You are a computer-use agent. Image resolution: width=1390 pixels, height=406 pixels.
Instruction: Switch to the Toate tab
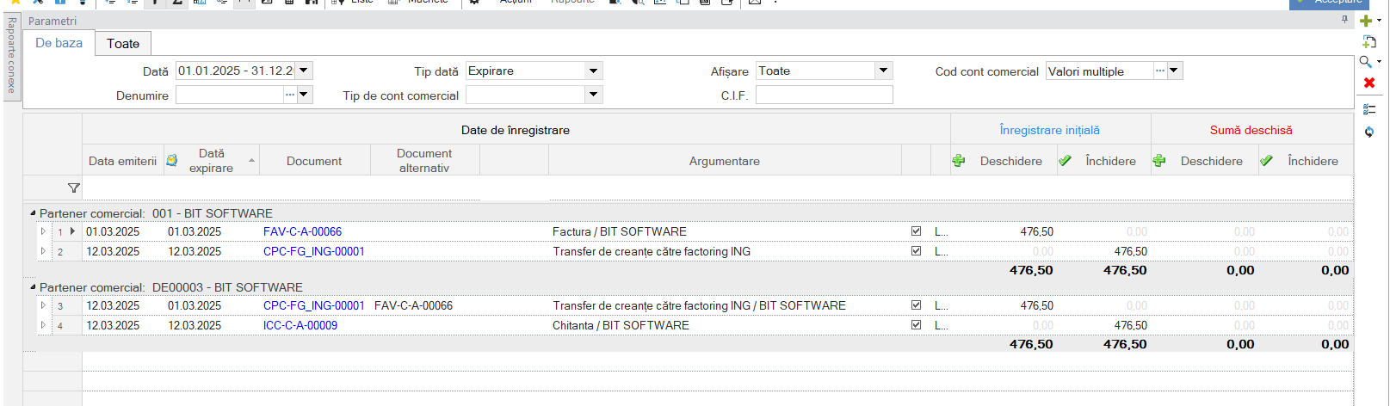[123, 43]
